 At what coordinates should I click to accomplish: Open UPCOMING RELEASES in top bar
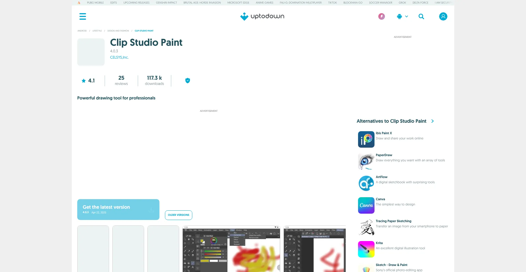click(136, 3)
